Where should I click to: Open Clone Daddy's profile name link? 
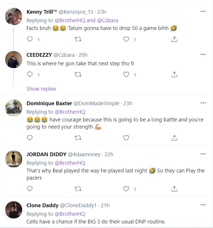click(x=42, y=205)
